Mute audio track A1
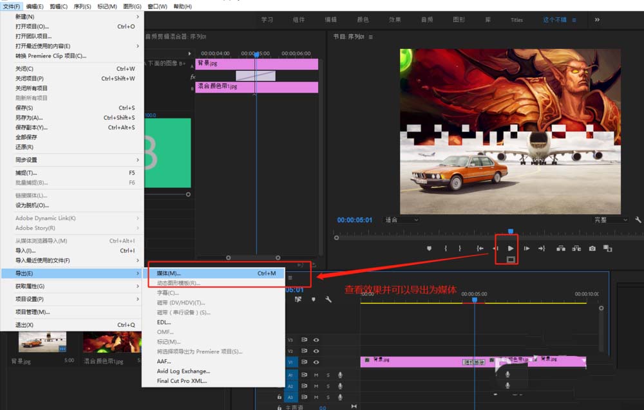644x410 pixels. pyautogui.click(x=316, y=375)
